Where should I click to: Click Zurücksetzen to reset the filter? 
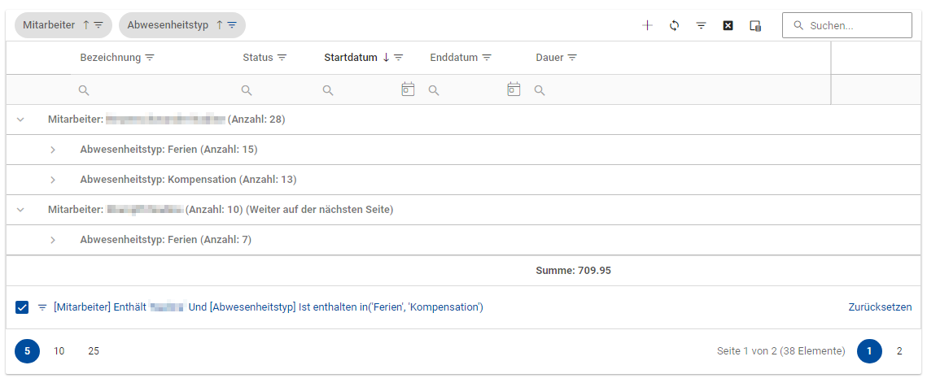click(880, 307)
